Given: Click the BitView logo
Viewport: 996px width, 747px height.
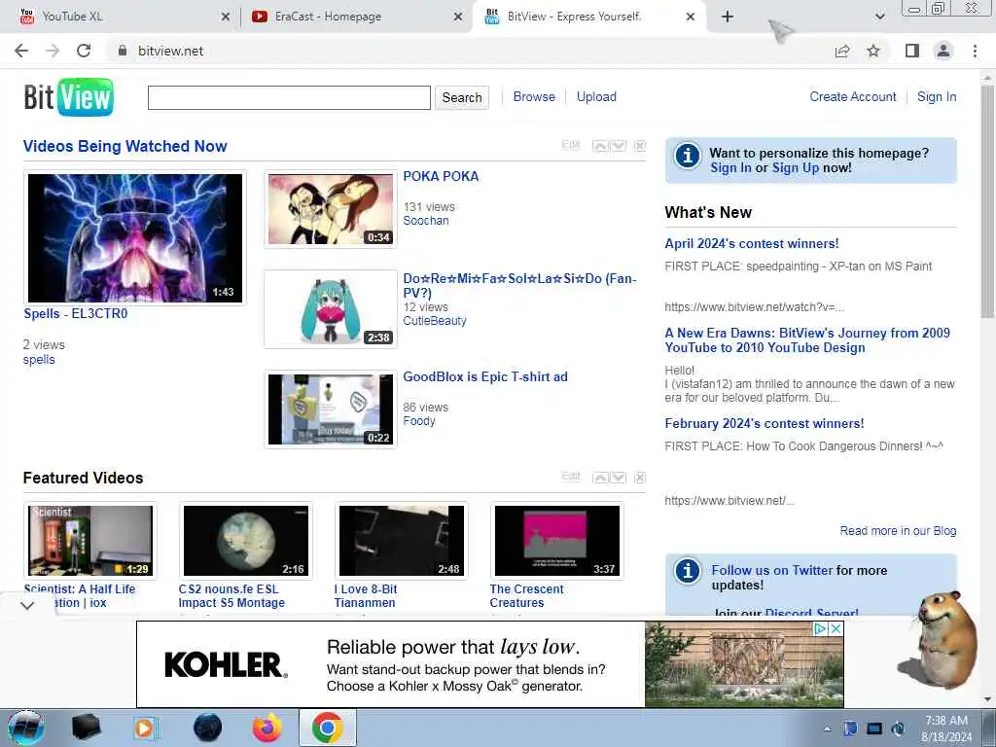Looking at the screenshot, I should 69,97.
